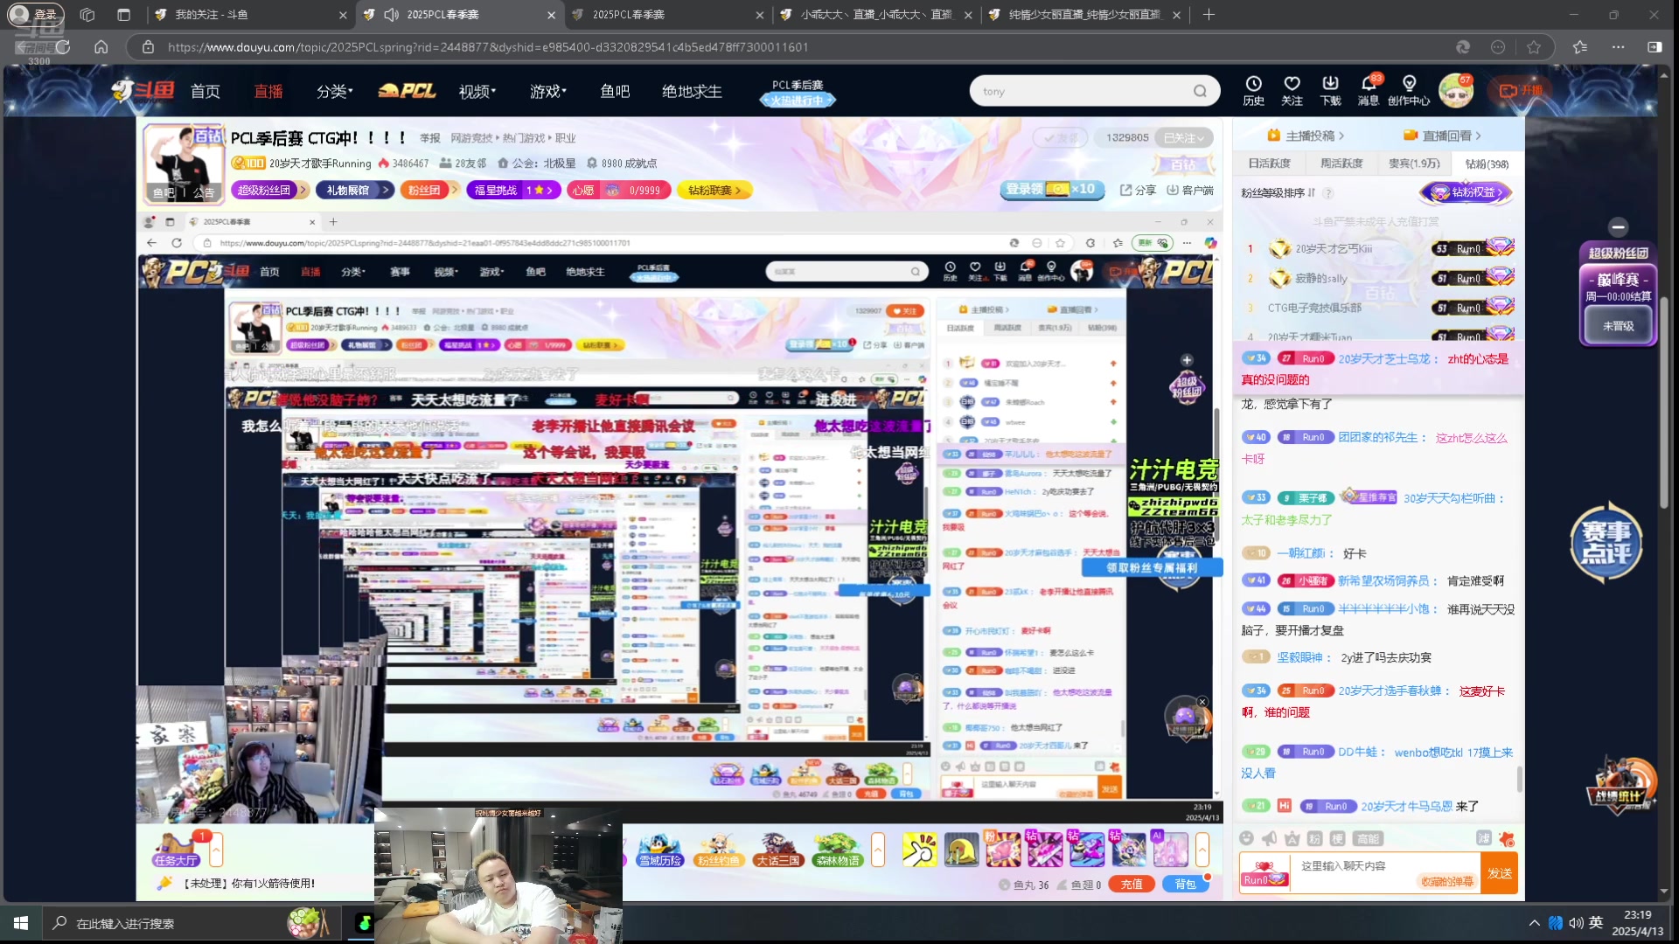The image size is (1679, 944).
Task: Open 钻粉权益 benefits link
Action: tap(1467, 192)
